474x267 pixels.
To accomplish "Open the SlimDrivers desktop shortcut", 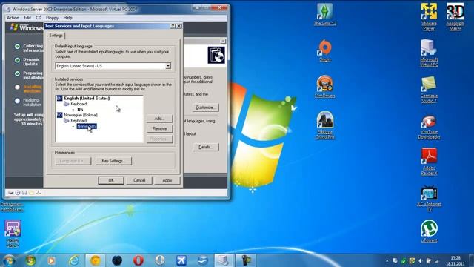I will point(325,87).
